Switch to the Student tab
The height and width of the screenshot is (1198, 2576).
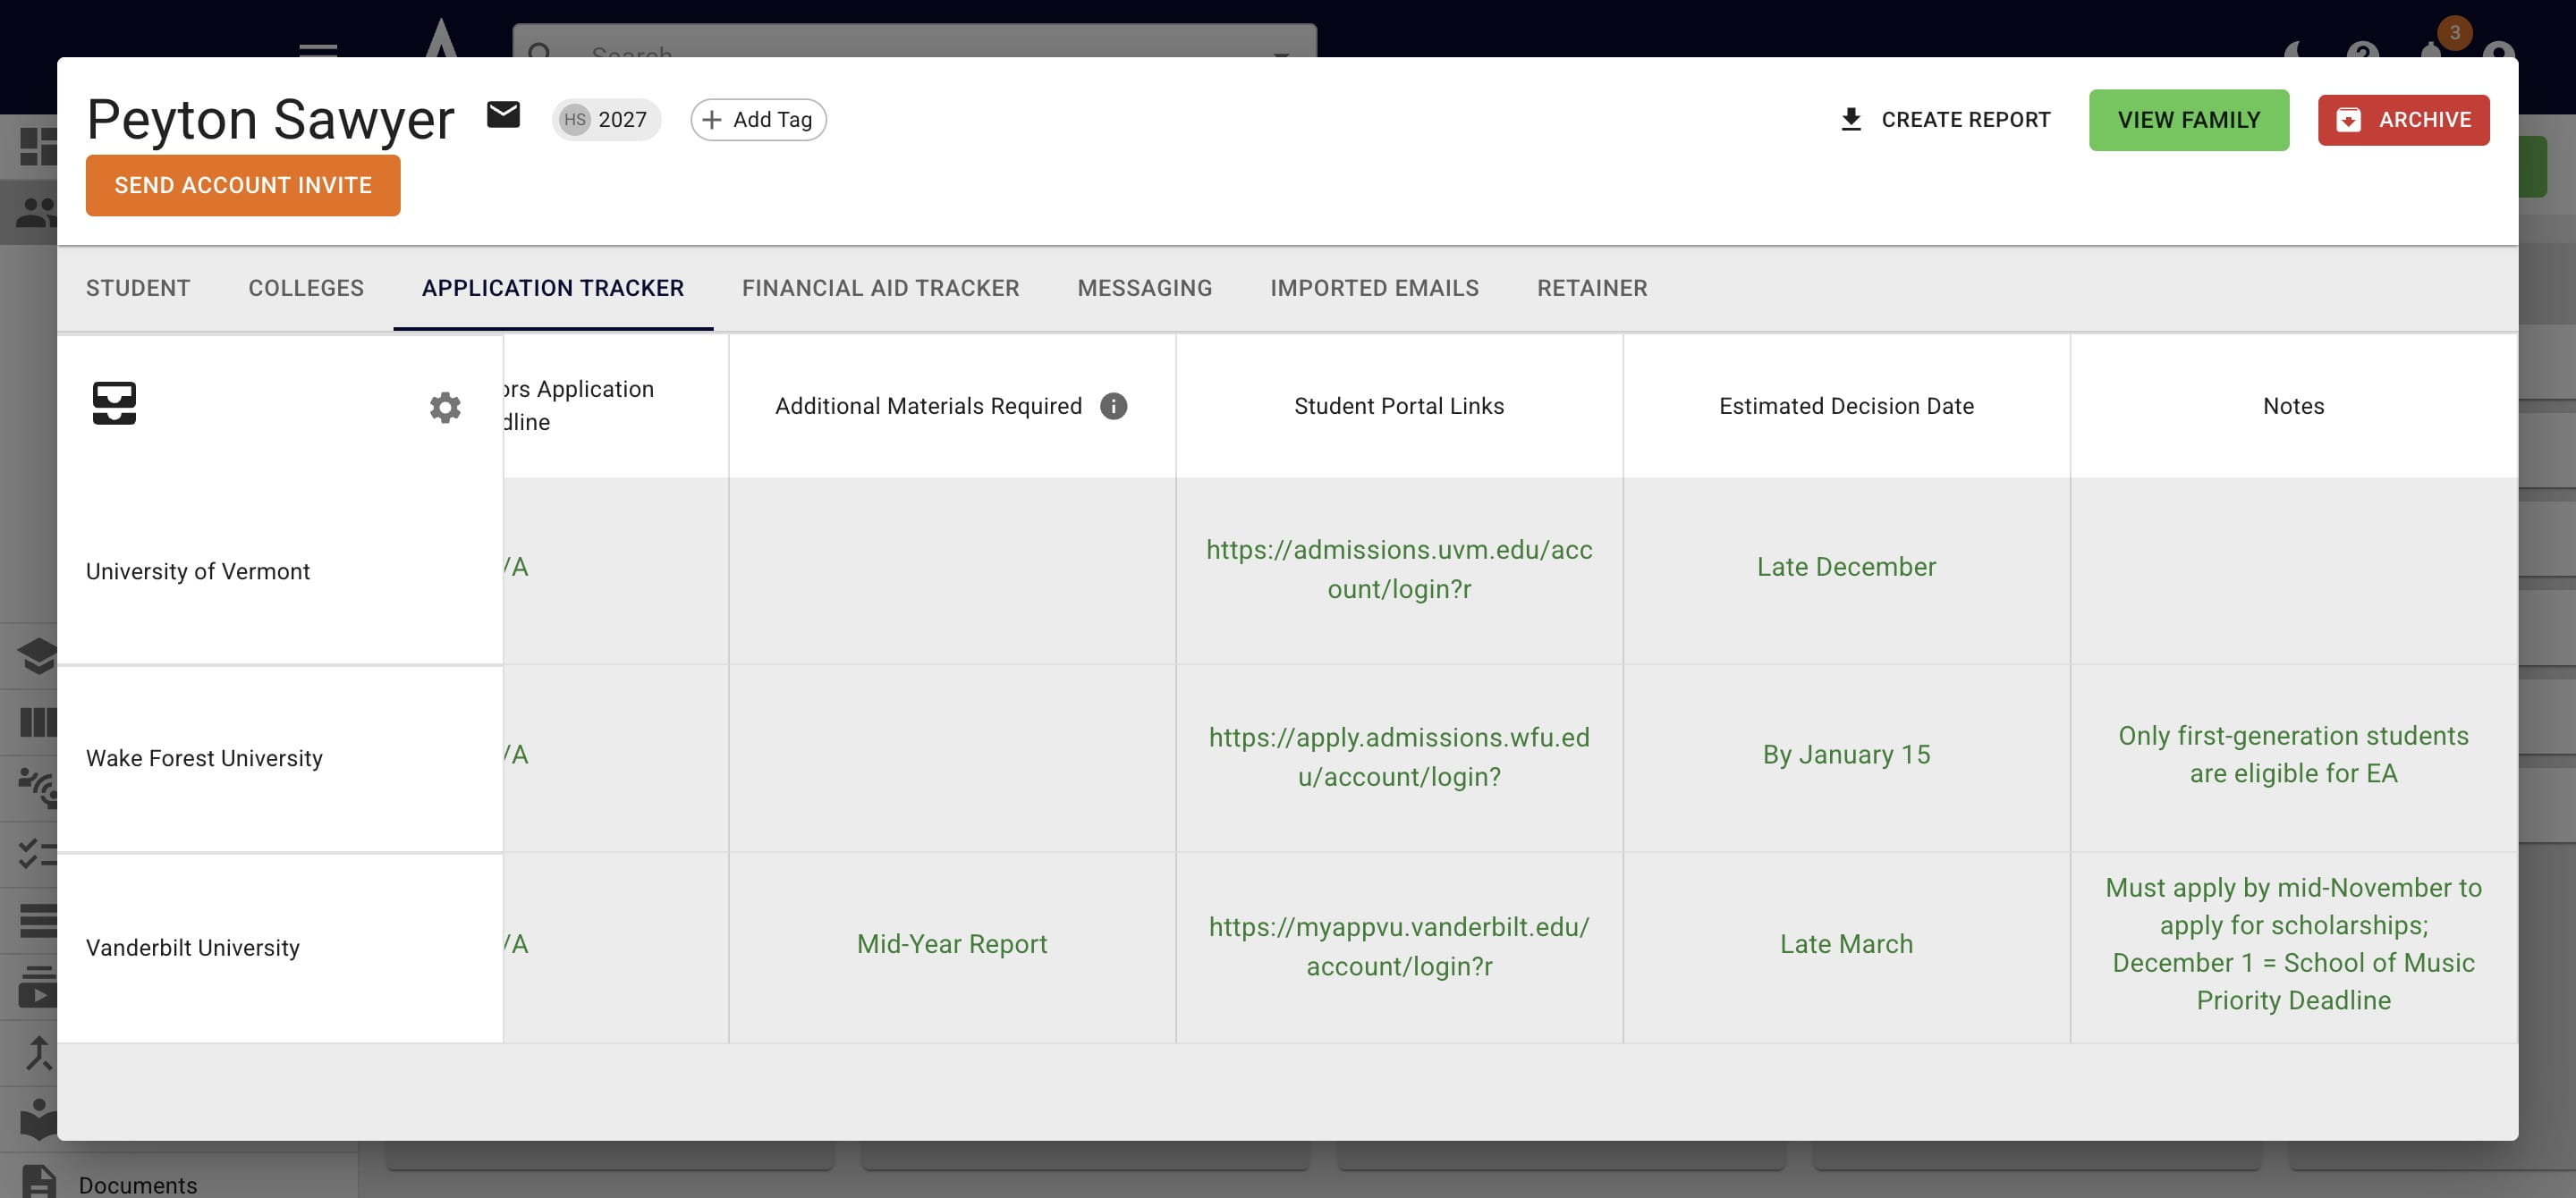click(138, 288)
